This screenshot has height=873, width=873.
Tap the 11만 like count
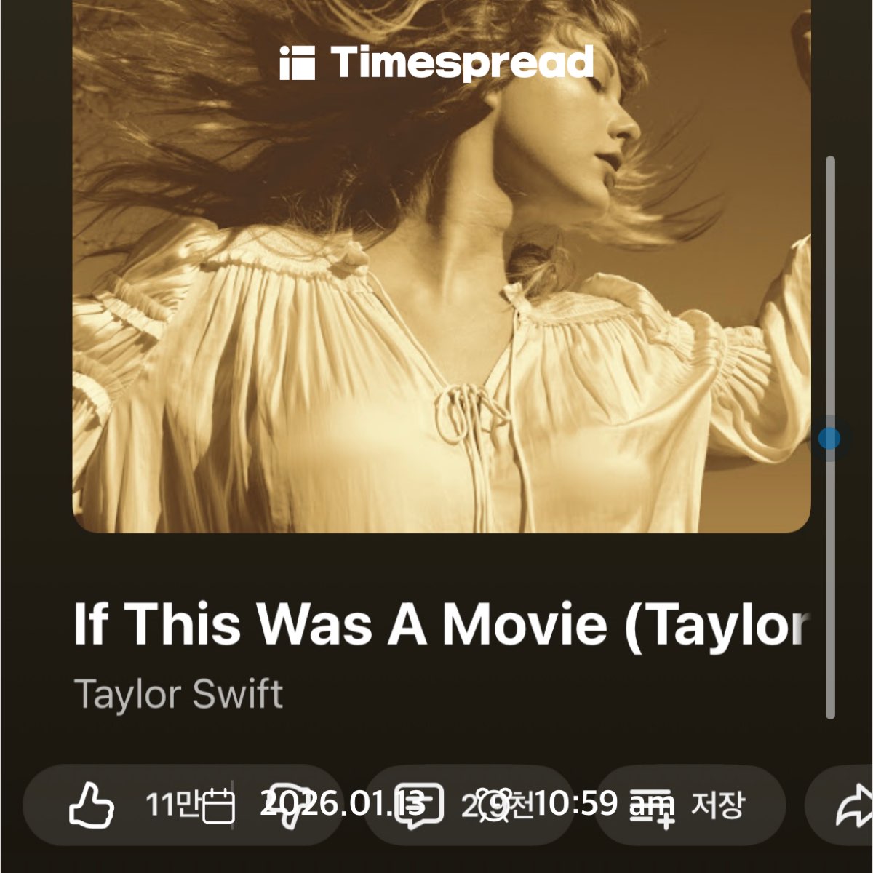coord(173,805)
